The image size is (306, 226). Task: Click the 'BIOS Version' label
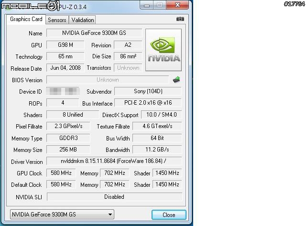[x=27, y=80]
